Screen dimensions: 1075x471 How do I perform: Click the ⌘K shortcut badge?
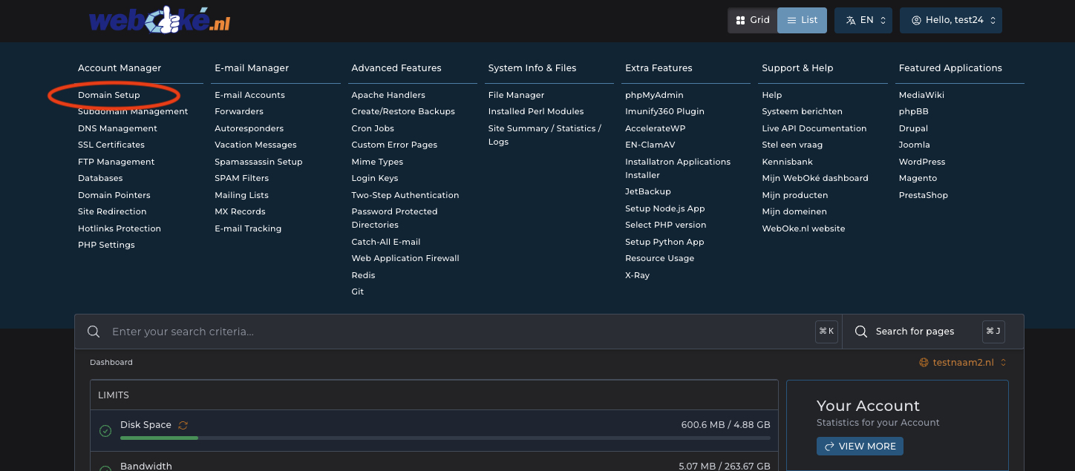point(826,332)
